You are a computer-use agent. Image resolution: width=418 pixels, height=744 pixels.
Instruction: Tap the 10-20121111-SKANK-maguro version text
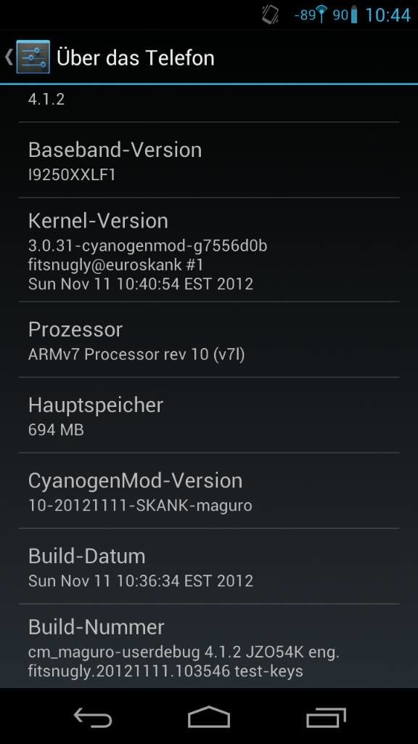140,506
